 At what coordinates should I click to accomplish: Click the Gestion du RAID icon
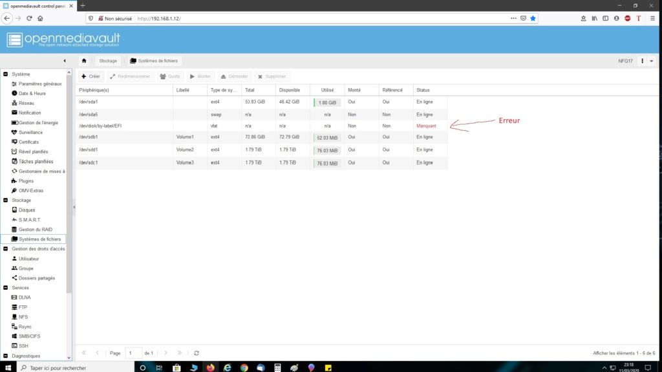pos(14,230)
